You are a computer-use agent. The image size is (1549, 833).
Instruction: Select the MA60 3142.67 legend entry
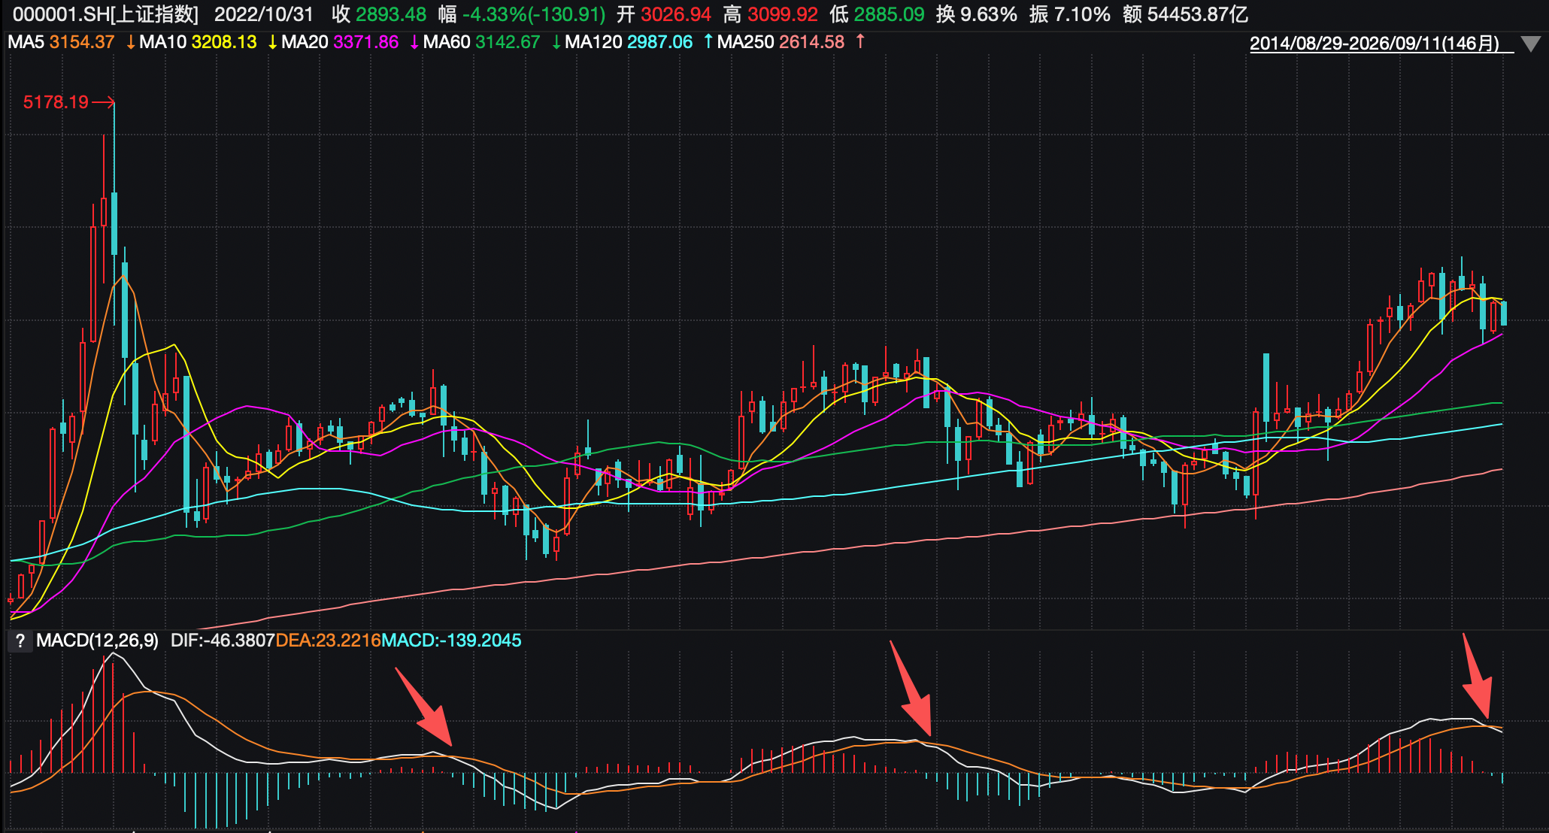pyautogui.click(x=482, y=42)
